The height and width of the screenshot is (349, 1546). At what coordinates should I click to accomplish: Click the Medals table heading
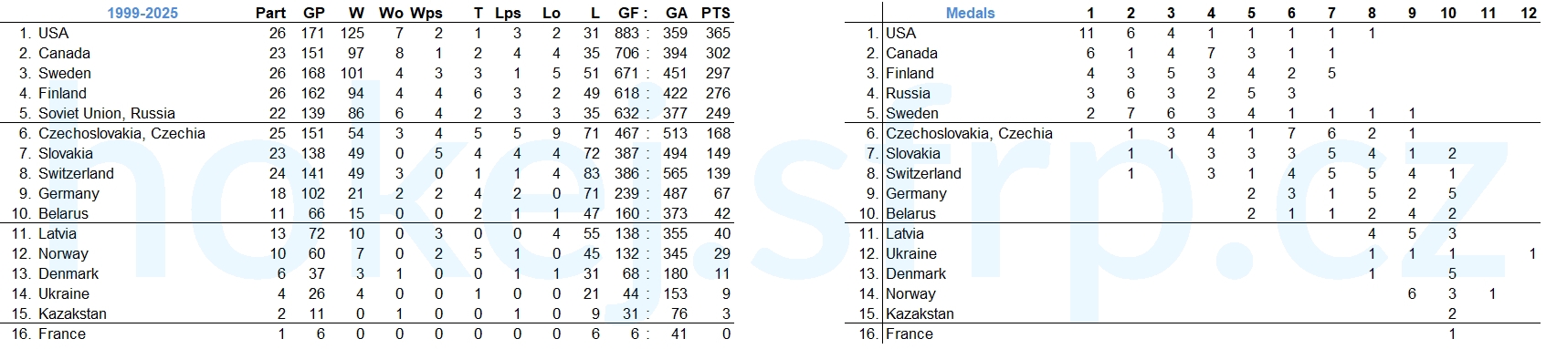pyautogui.click(x=970, y=13)
